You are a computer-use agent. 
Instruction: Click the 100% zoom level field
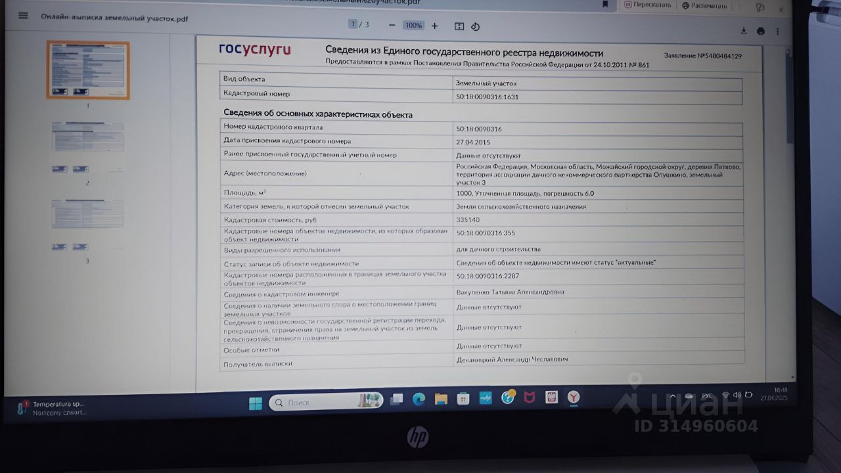click(x=413, y=26)
